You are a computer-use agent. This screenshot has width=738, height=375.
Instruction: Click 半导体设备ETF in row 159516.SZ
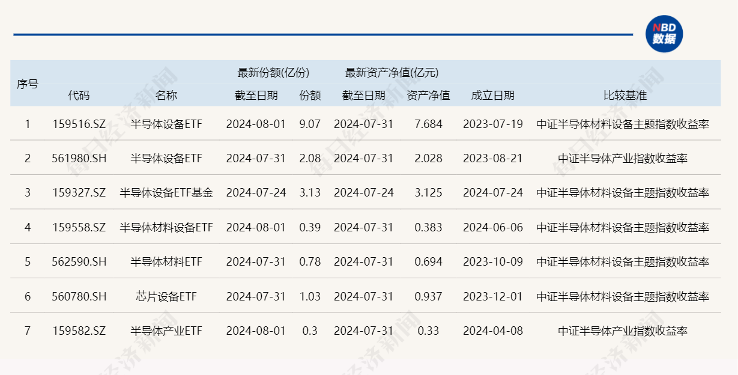tap(166, 124)
